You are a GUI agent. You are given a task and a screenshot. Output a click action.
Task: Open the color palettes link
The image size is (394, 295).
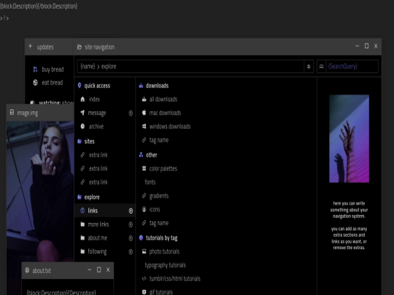click(163, 168)
